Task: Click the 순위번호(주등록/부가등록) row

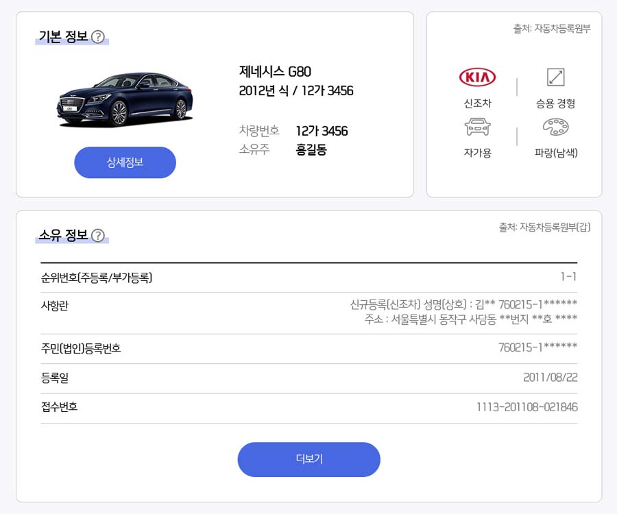Action: tap(309, 278)
